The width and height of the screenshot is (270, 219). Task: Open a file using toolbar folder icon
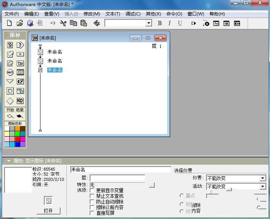[20, 23]
